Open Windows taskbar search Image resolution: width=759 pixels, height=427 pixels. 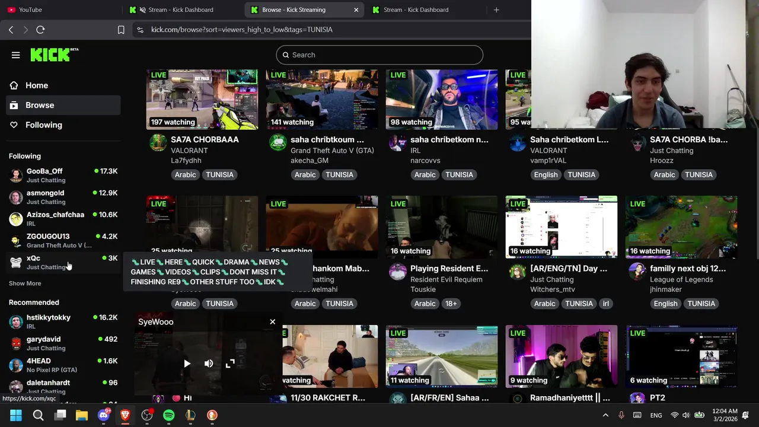click(x=38, y=415)
